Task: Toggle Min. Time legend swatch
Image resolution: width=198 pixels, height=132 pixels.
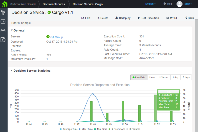Action: (95, 129)
